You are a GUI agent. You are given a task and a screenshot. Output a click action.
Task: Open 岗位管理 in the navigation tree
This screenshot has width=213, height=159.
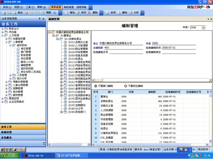26,59
